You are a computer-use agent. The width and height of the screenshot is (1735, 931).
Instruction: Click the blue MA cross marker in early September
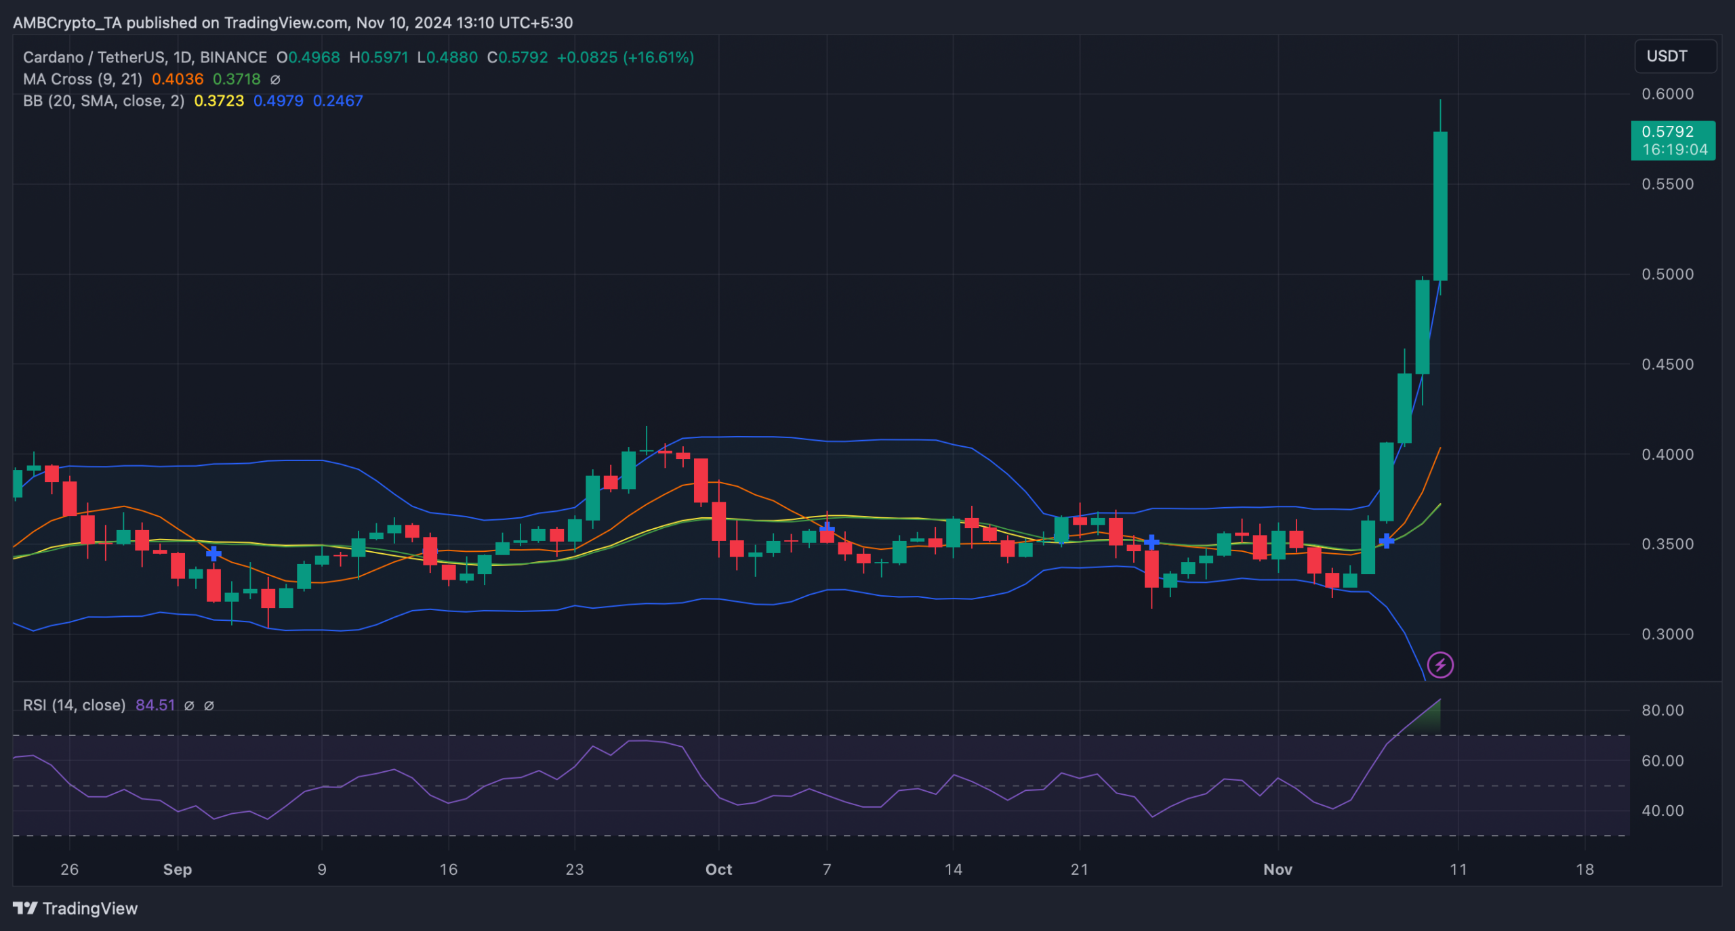(213, 554)
